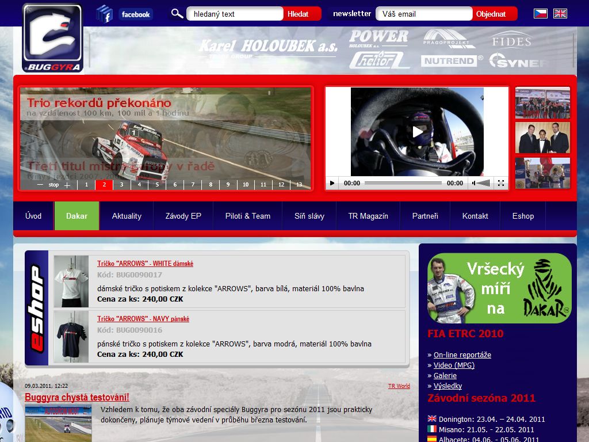Viewport: 589px width, 442px height.
Task: Open the Výsledky results link
Action: pos(448,386)
